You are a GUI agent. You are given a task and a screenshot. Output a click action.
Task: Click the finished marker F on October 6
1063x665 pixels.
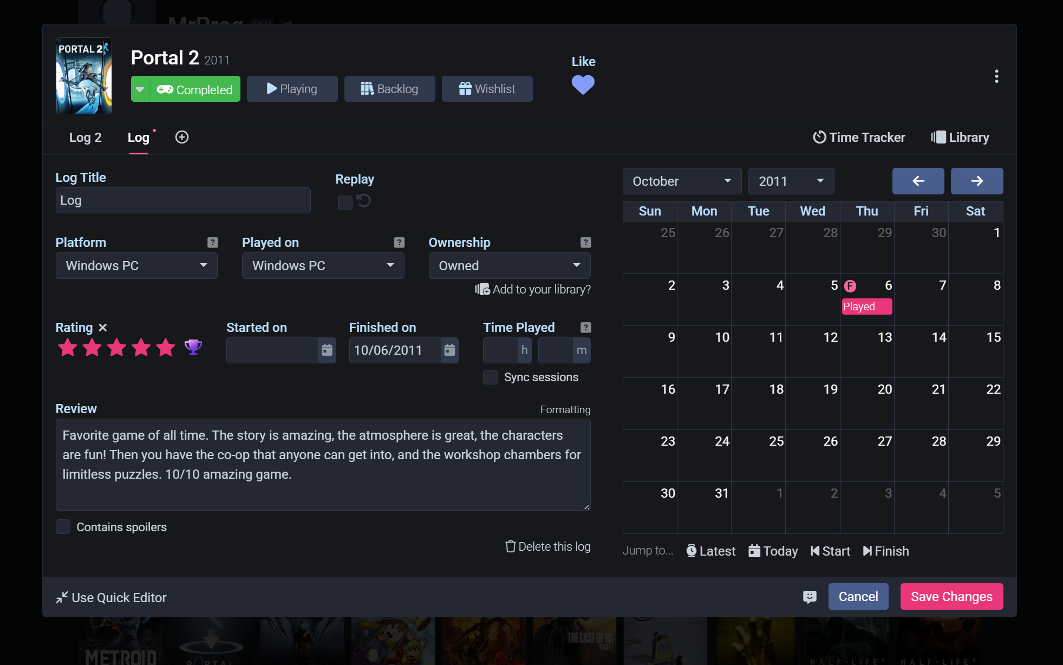pos(850,286)
